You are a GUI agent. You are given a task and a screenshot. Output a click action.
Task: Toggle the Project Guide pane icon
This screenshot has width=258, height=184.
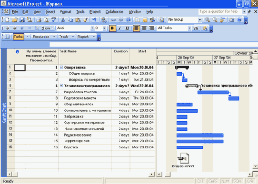[x=7, y=37]
